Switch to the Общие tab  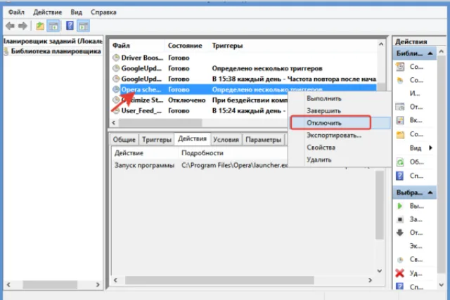[124, 140]
